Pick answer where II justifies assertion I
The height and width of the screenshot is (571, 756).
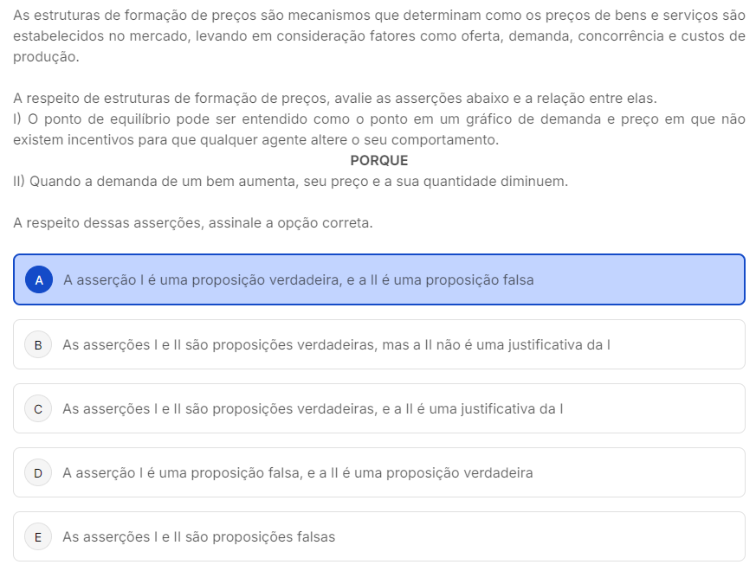click(x=313, y=408)
